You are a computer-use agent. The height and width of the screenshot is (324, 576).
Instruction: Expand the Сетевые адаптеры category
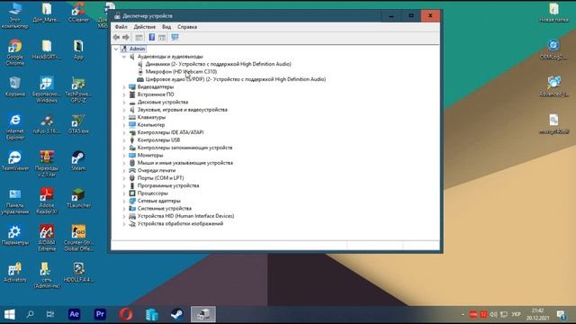coord(124,201)
